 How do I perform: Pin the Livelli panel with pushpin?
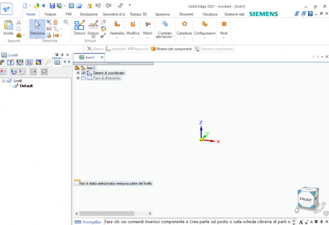point(62,55)
